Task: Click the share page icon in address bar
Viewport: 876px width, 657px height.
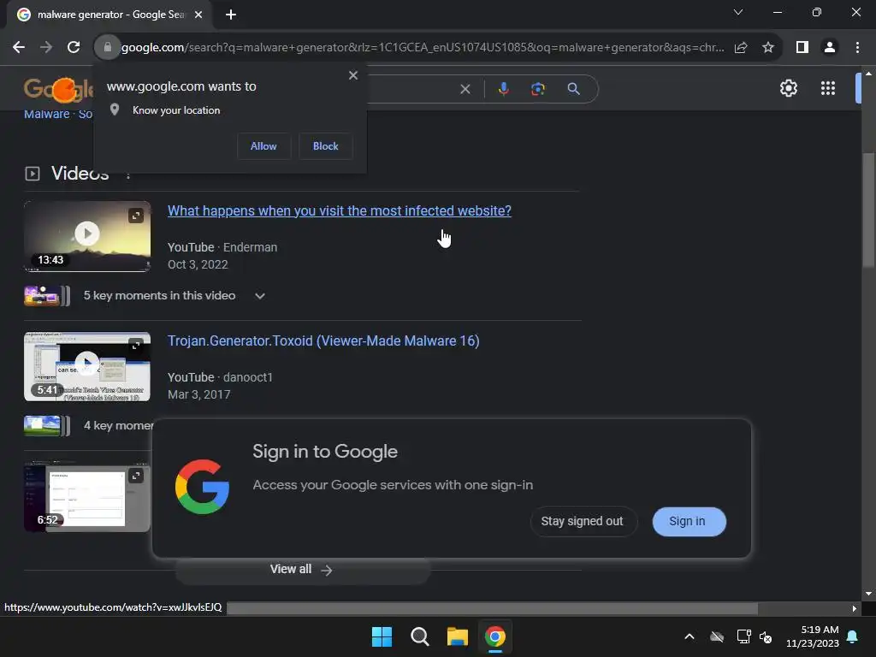Action: [741, 48]
